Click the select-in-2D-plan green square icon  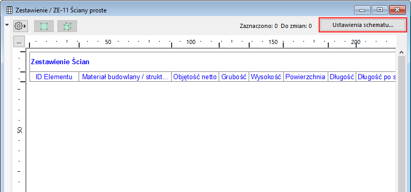click(44, 26)
